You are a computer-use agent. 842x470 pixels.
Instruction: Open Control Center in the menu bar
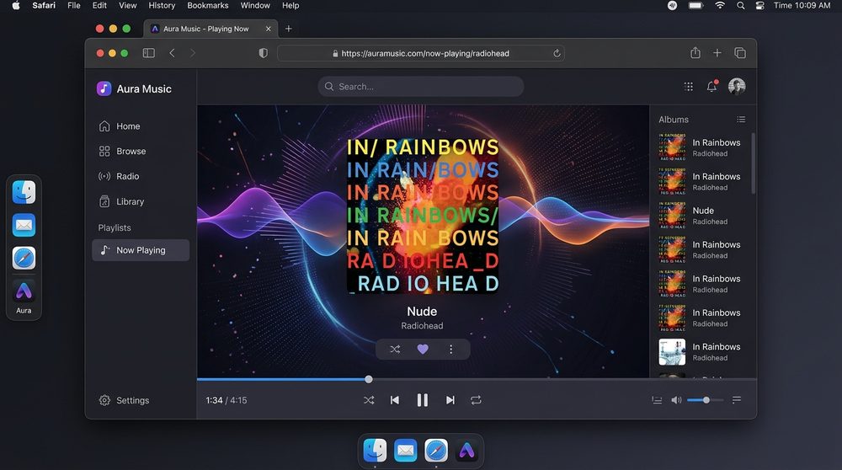759,5
